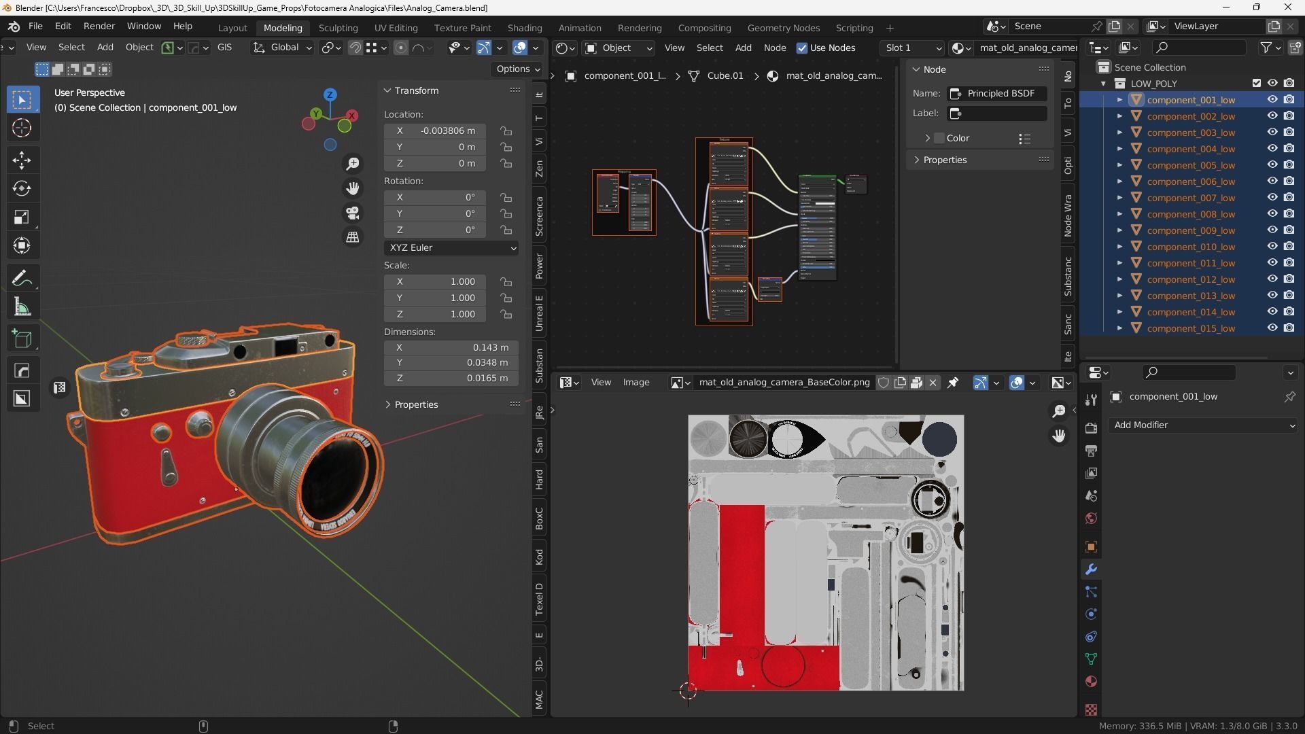The height and width of the screenshot is (734, 1305).
Task: Open the Render menu
Action: pyautogui.click(x=99, y=26)
